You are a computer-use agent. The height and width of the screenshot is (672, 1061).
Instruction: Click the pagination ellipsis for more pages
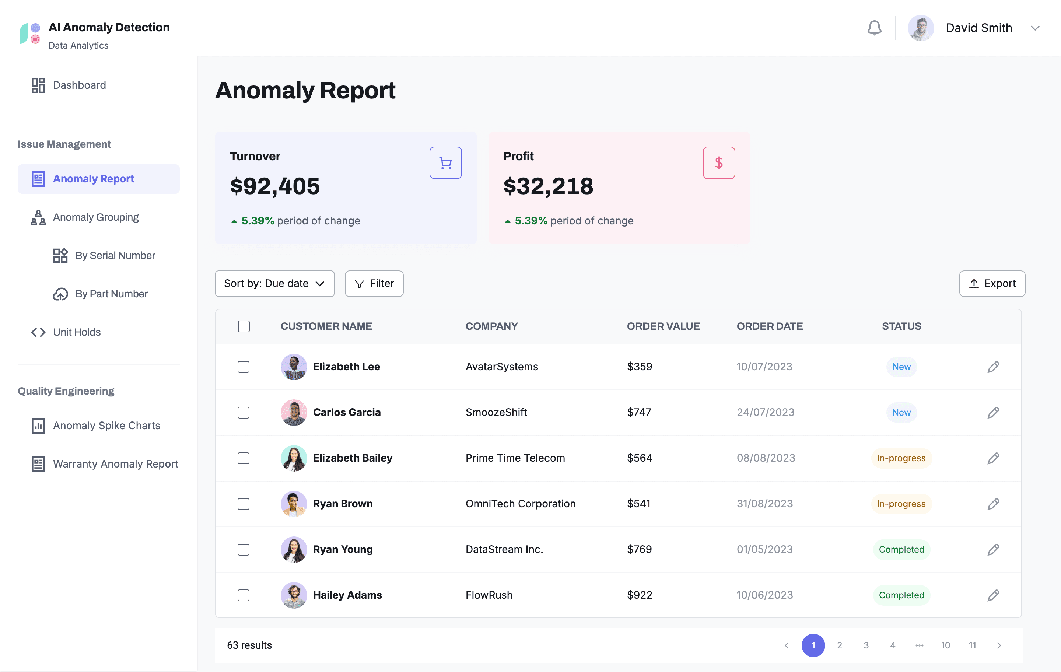919,645
